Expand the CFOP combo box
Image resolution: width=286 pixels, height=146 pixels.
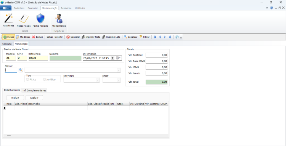[119, 80]
